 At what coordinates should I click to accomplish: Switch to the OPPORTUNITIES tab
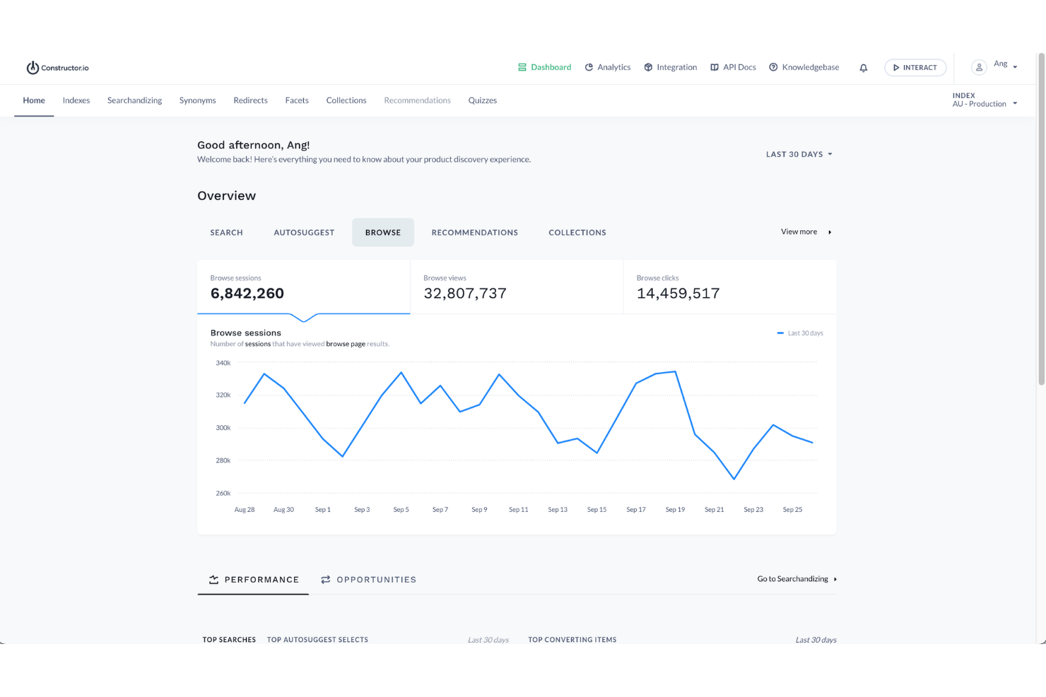click(368, 580)
